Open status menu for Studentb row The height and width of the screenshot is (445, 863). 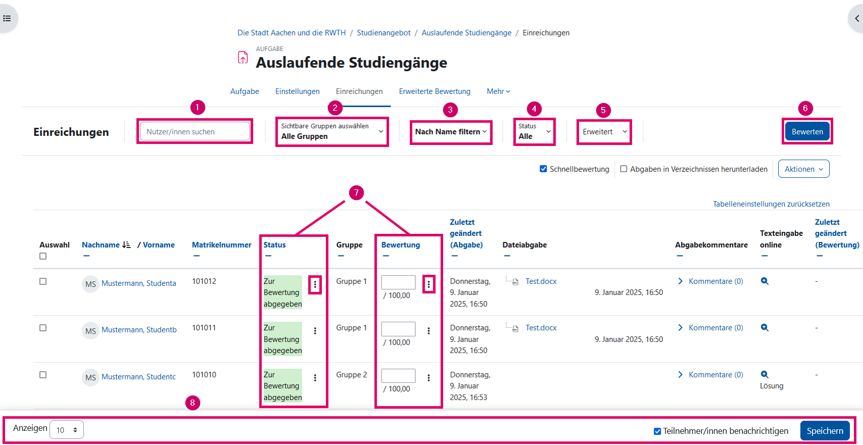point(315,331)
